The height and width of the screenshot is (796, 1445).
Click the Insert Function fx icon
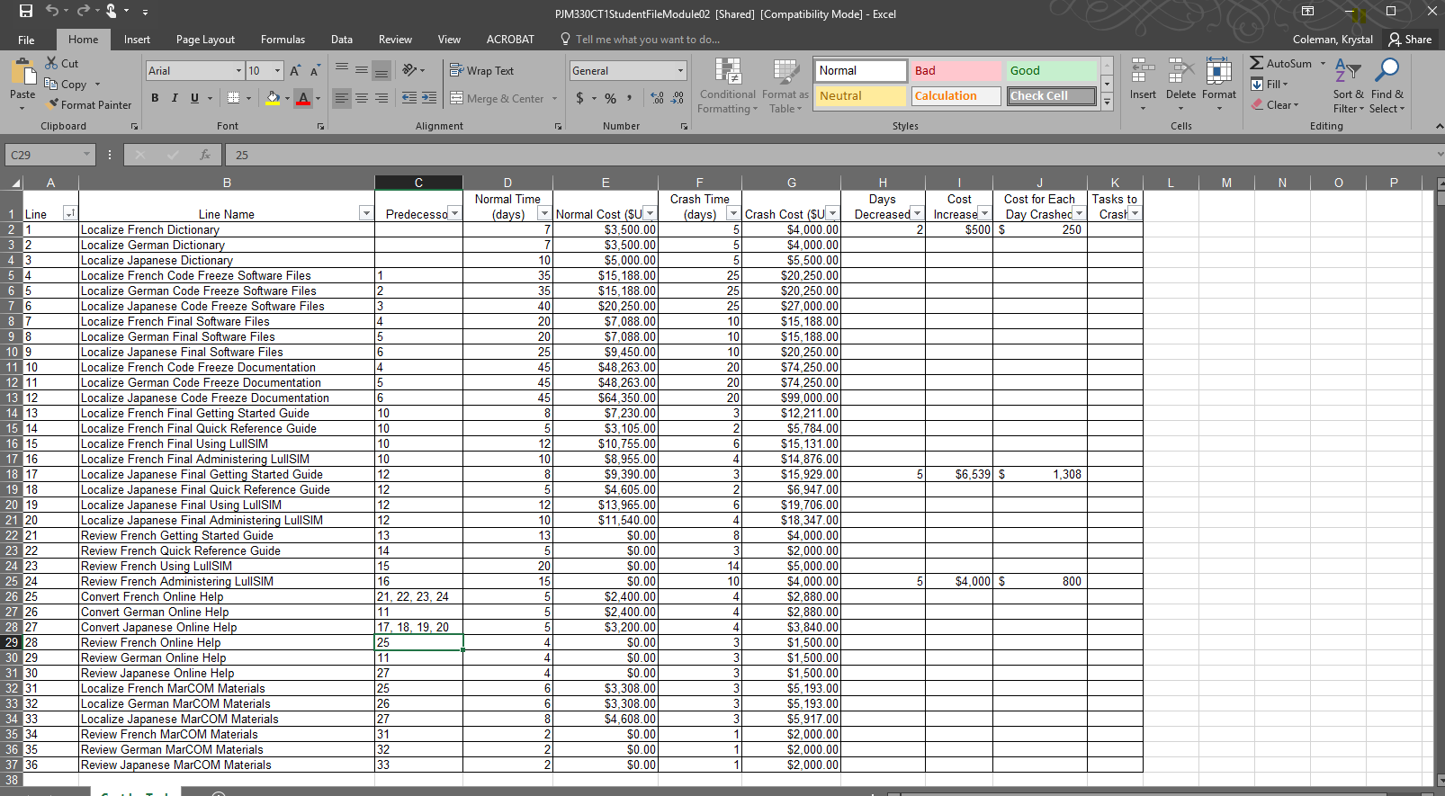tap(205, 155)
